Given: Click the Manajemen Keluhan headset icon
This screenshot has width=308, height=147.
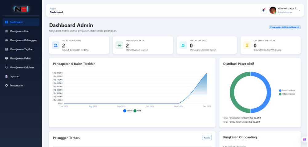Looking at the screenshot, I should click(x=6, y=67).
